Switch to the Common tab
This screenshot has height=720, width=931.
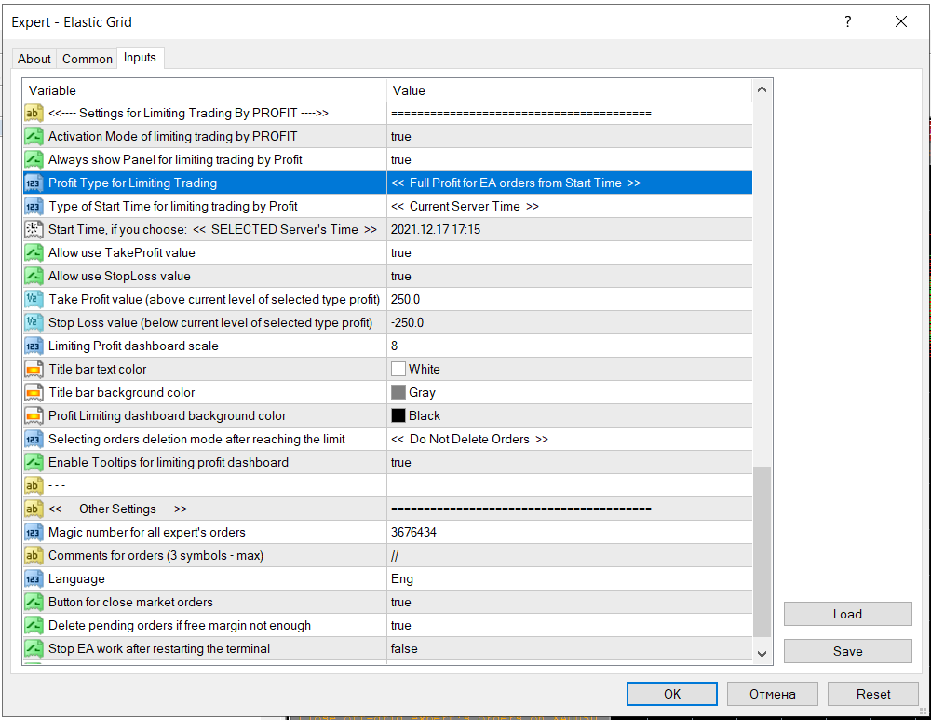pos(88,59)
